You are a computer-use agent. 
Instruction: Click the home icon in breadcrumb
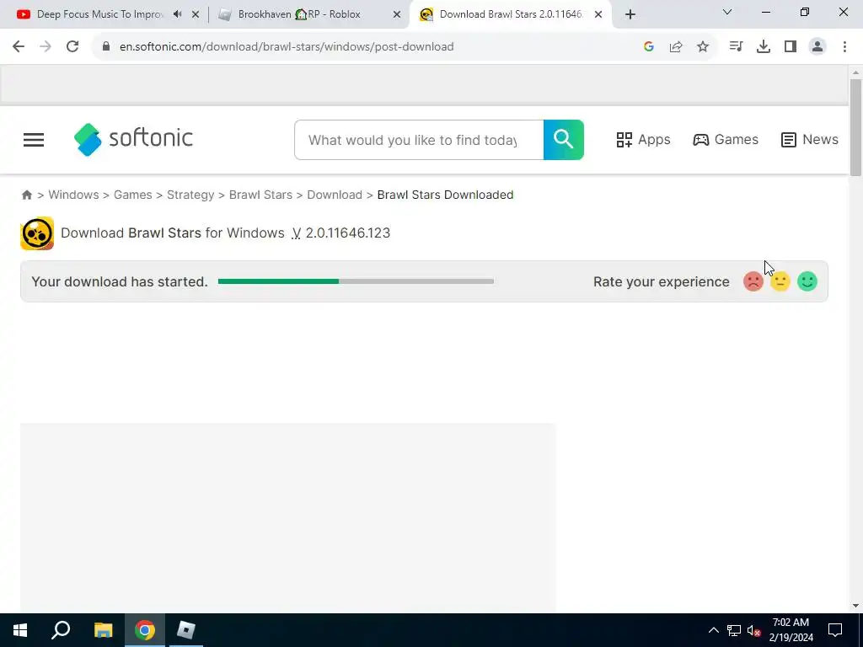pos(26,195)
